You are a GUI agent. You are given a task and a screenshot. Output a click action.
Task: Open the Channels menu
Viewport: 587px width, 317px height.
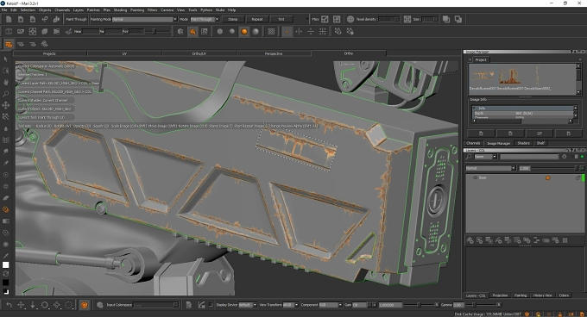[62, 9]
